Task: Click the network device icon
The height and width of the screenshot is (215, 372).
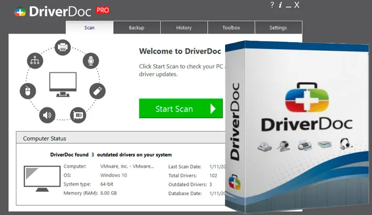Action: point(35,61)
